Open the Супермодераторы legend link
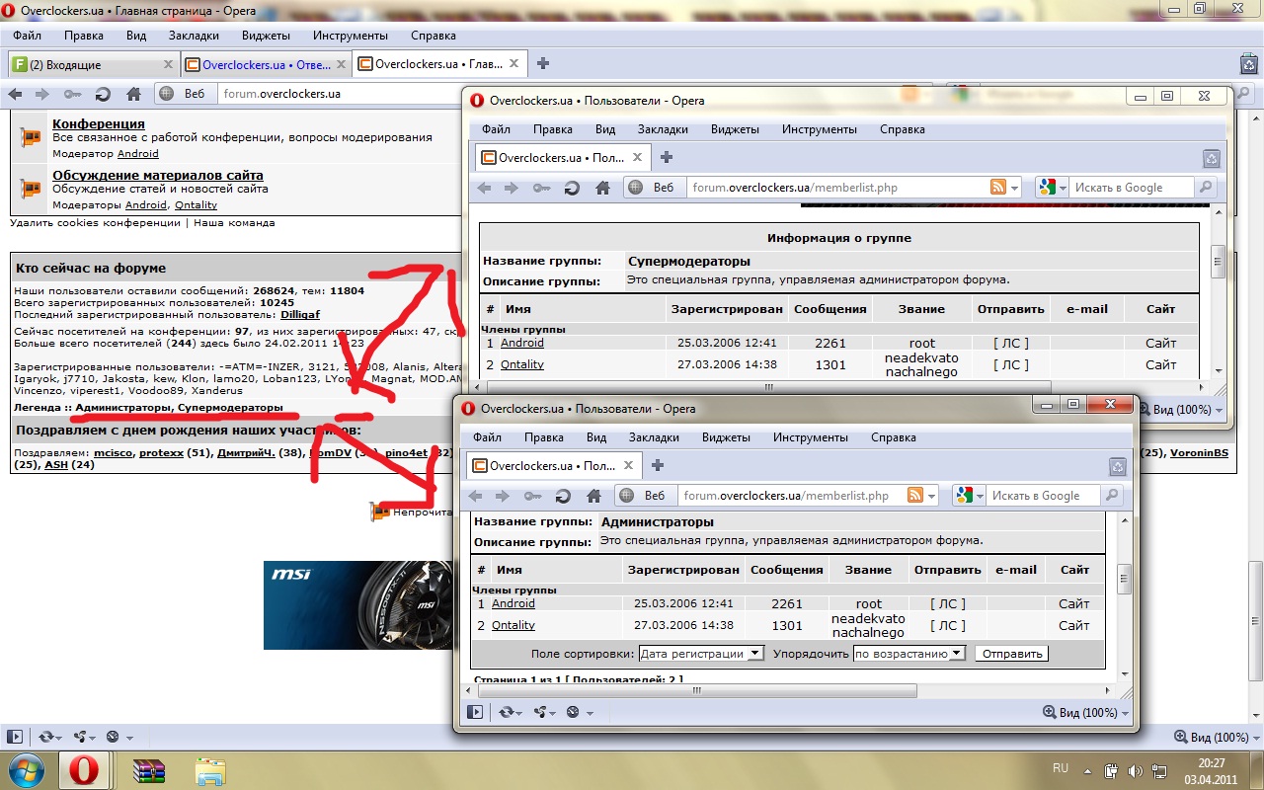 pos(230,408)
